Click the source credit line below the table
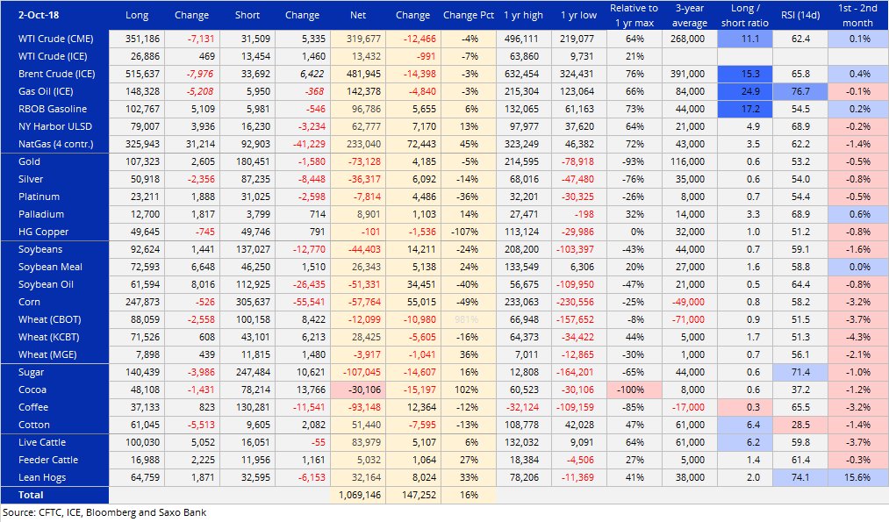 (104, 512)
